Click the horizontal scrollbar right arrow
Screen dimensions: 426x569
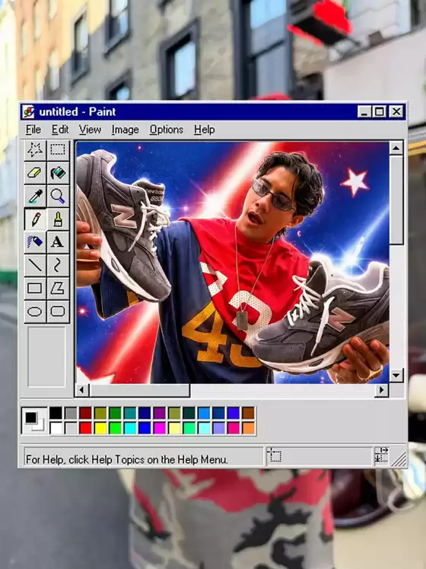tap(381, 390)
